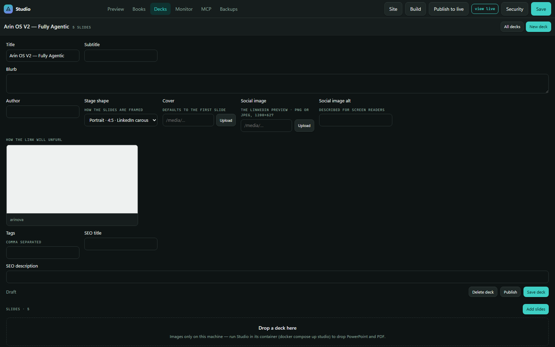Click the Tags input field
Image resolution: width=555 pixels, height=347 pixels.
43,253
